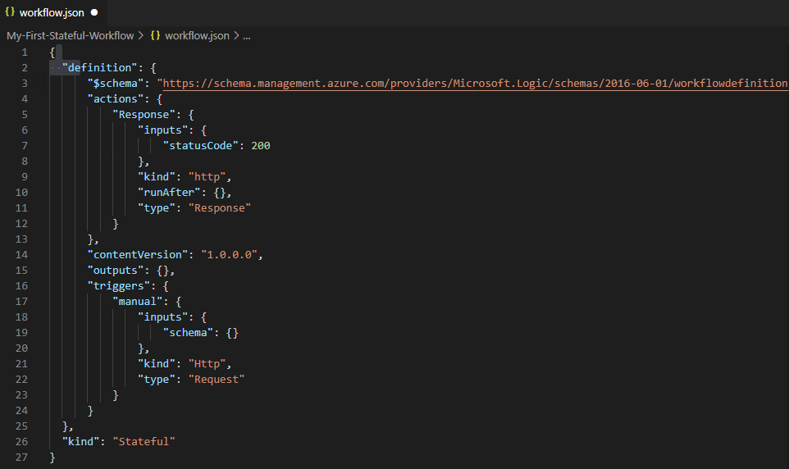Select the workflow.json editor tab
789x469 pixels.
(53, 13)
